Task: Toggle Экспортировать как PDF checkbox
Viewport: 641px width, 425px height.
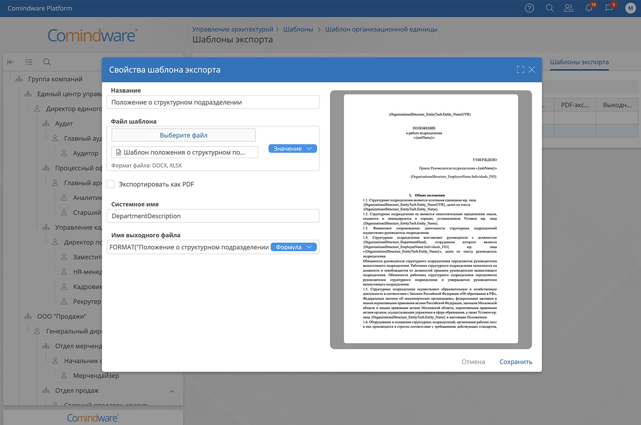Action: pos(110,184)
